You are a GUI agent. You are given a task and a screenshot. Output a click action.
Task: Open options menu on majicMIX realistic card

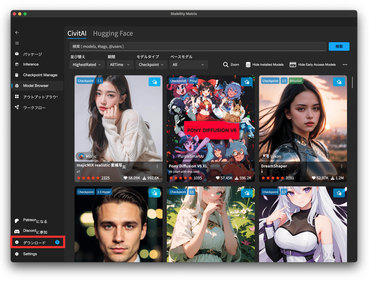pos(157,166)
